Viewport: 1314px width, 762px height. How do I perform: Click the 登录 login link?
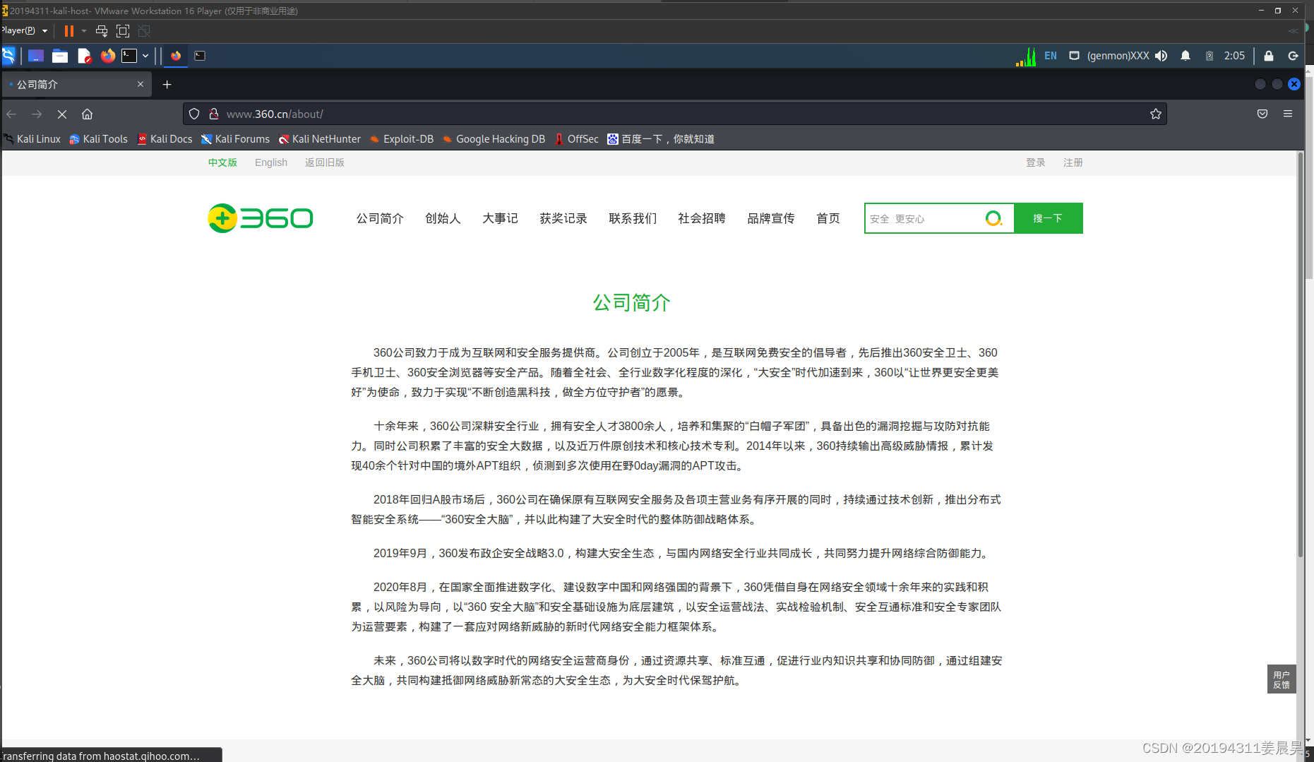pos(1036,162)
